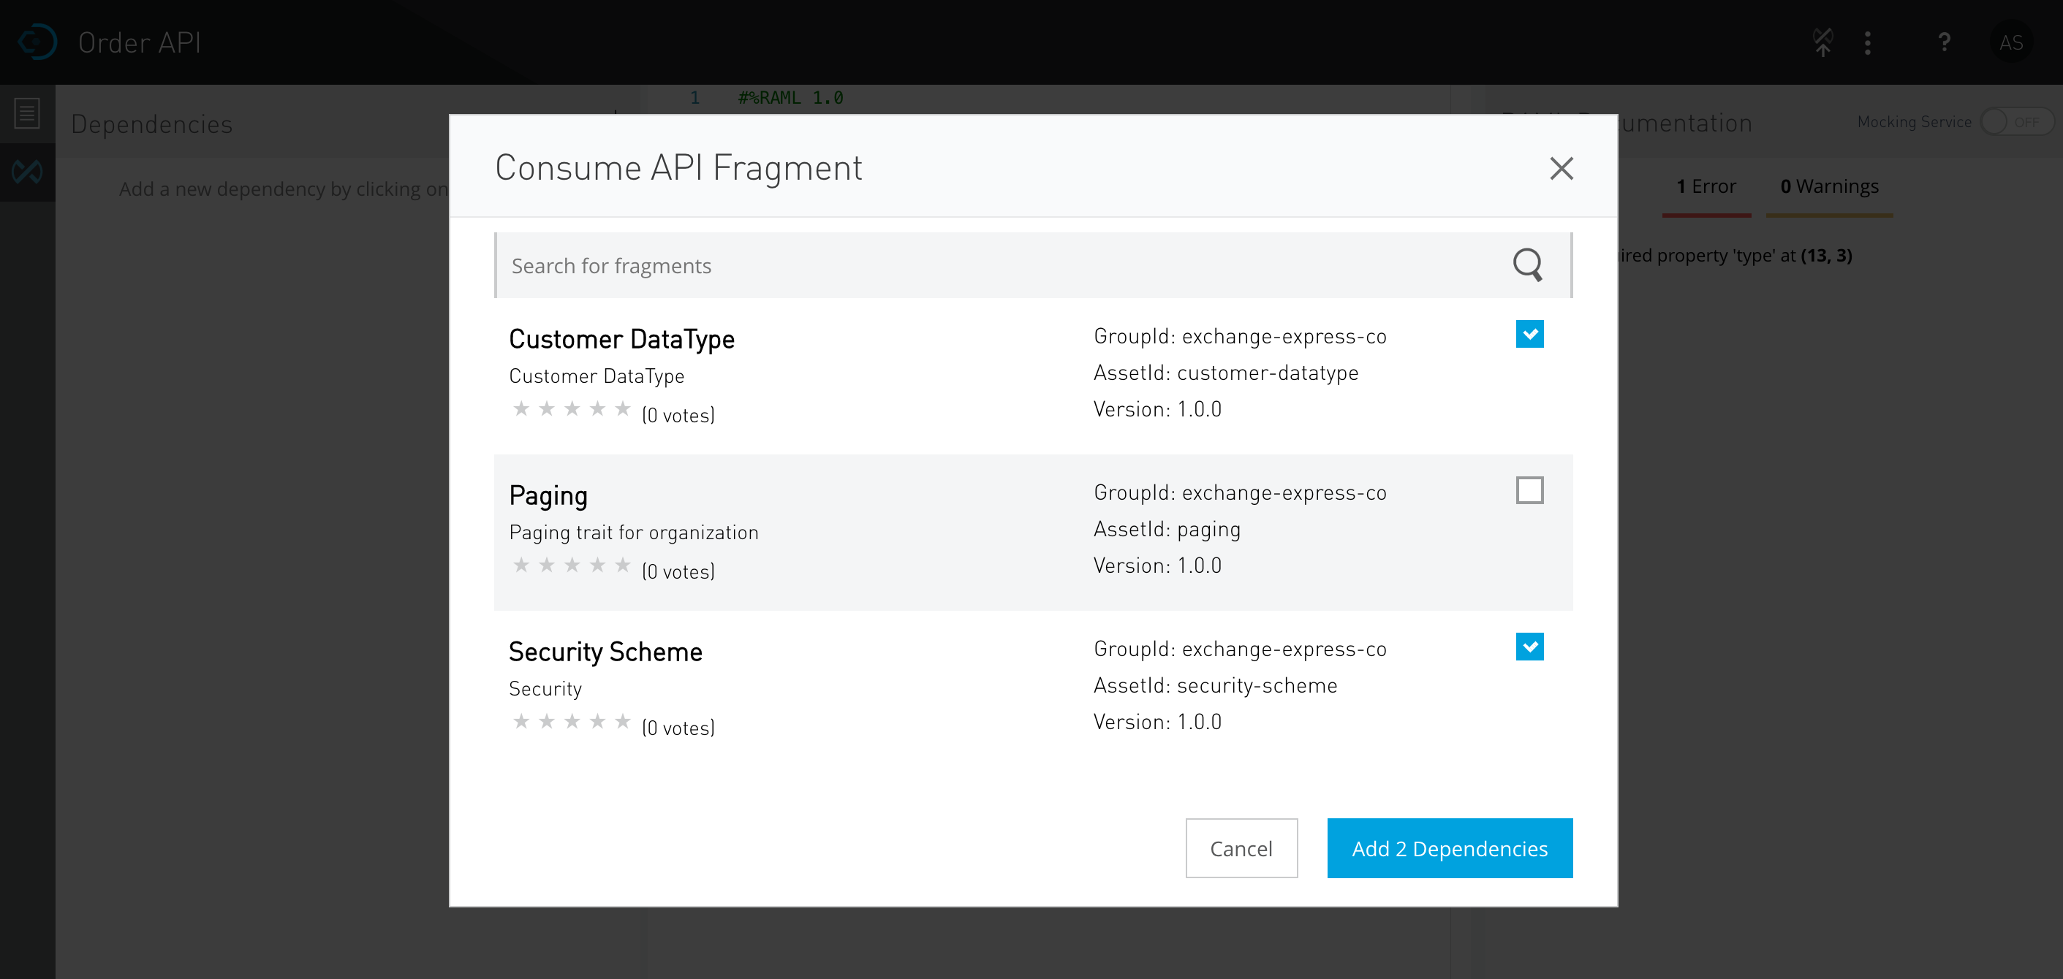
Task: Click the search magnifier icon
Action: click(1527, 264)
